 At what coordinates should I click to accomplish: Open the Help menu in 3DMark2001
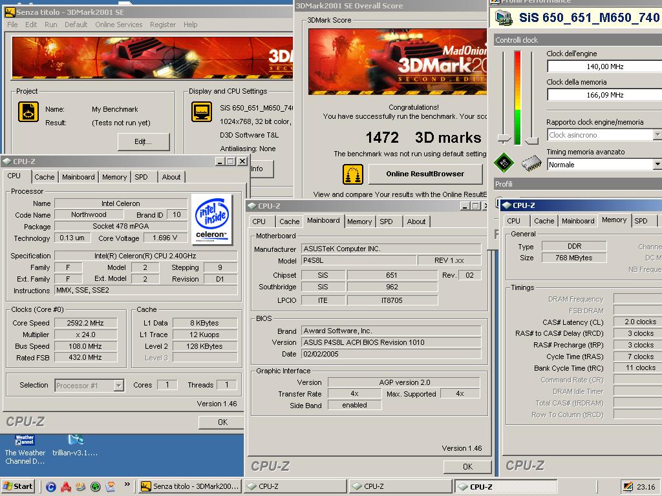coord(191,25)
